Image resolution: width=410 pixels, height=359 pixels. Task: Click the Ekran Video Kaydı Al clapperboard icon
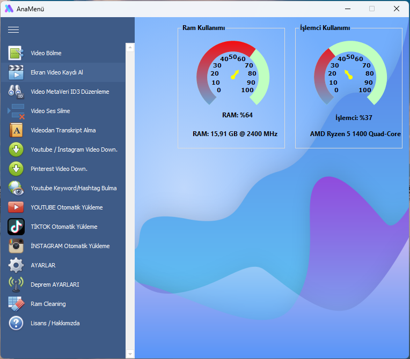pyautogui.click(x=16, y=72)
